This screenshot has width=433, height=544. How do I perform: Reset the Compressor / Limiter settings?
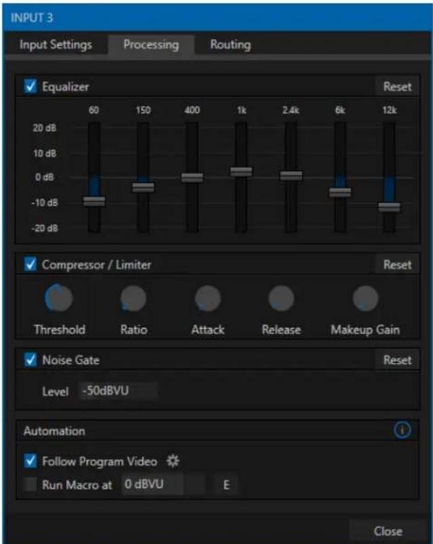click(397, 265)
